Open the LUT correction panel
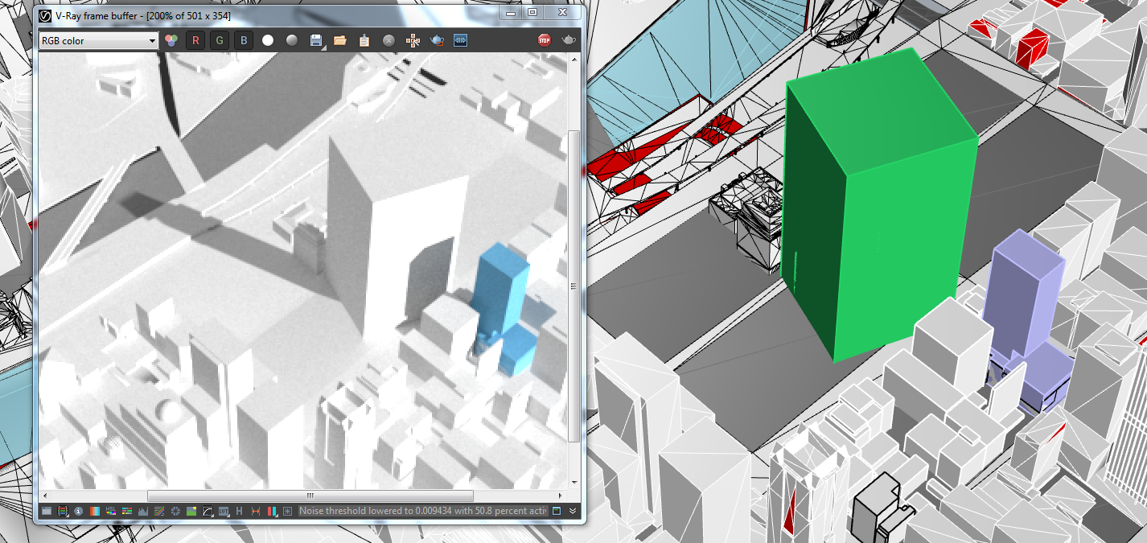The width and height of the screenshot is (1147, 543). point(224,510)
